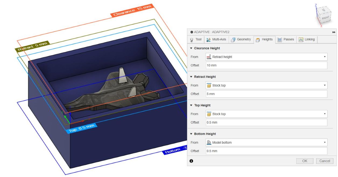338x177 pixels.
Task: Collapse the Bottom Height section
Action: click(191, 134)
